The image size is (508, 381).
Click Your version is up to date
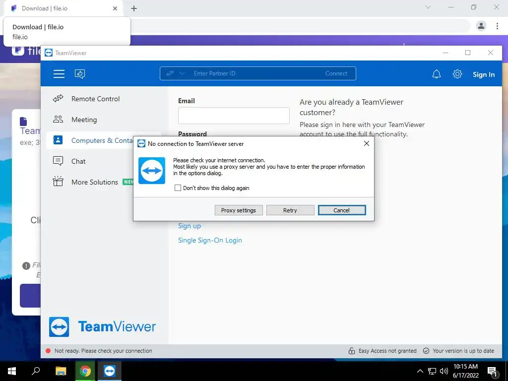pos(459,351)
